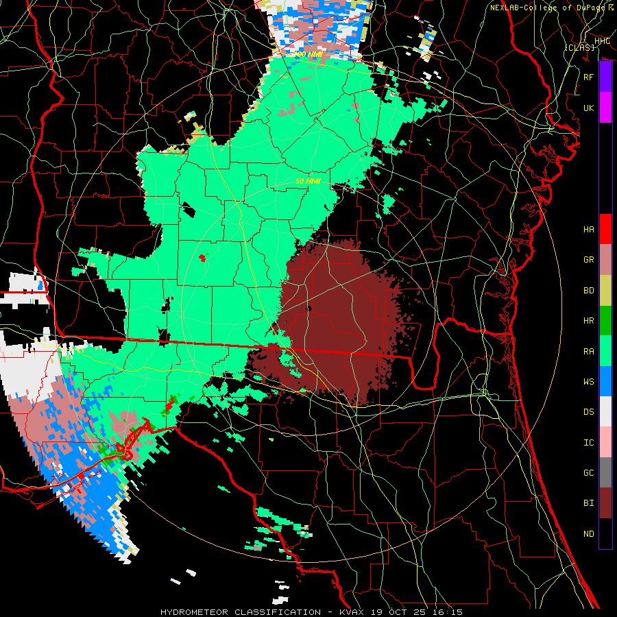The height and width of the screenshot is (617, 617).
Task: Pick the BD yellow legend swatch
Action: click(605, 290)
